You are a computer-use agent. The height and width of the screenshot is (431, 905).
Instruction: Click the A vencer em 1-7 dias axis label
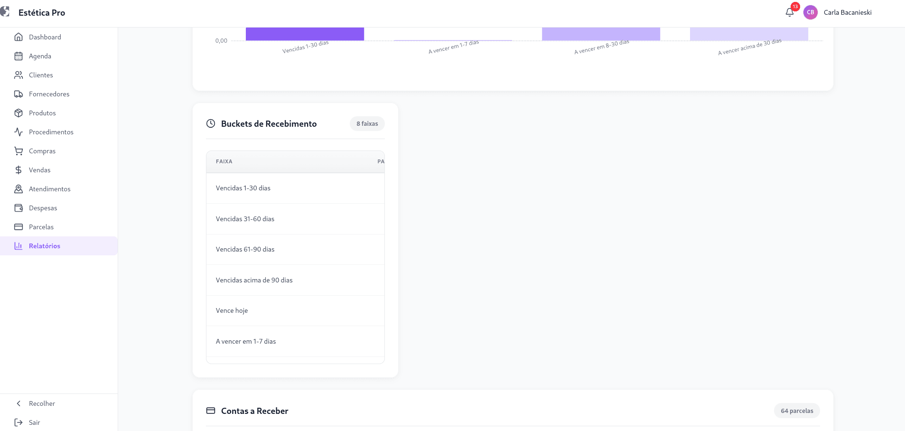tap(454, 47)
